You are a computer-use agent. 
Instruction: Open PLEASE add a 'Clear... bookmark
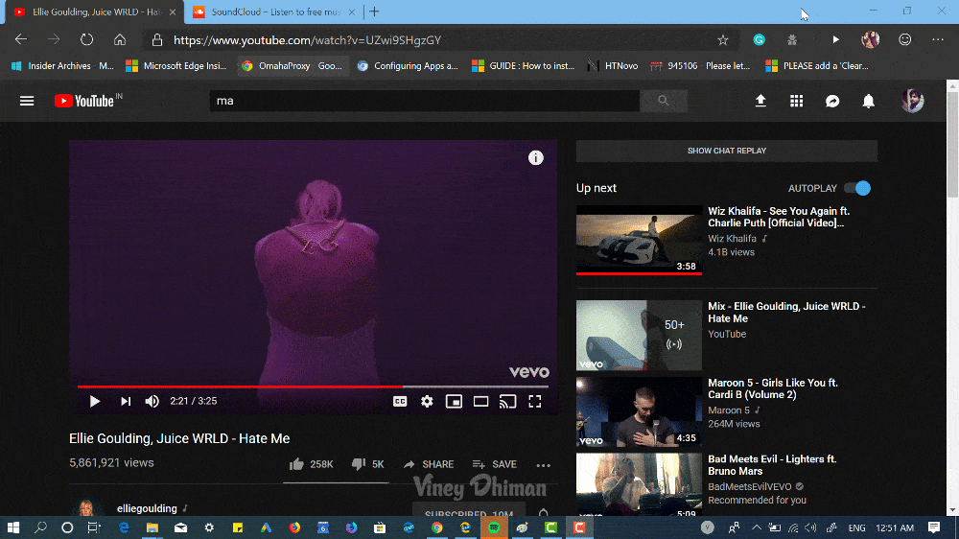818,66
